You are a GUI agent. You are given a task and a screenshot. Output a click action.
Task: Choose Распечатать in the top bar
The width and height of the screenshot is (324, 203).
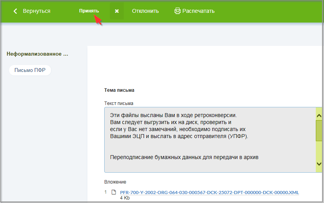[x=198, y=11]
